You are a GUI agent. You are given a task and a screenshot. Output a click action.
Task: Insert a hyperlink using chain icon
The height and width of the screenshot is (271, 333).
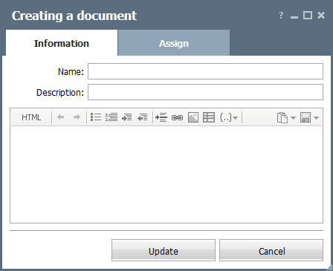(x=177, y=117)
